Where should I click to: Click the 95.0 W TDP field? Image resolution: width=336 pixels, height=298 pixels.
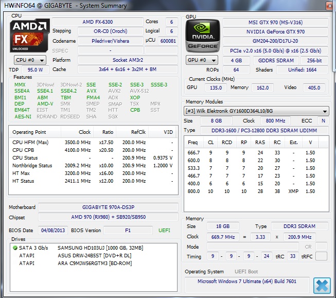pos(35,70)
